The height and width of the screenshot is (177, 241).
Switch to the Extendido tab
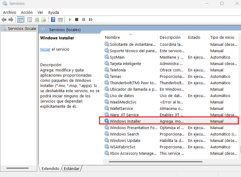tap(50, 168)
